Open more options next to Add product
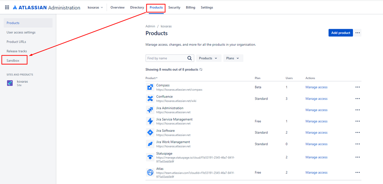This screenshot has height=184, width=383. [x=358, y=33]
